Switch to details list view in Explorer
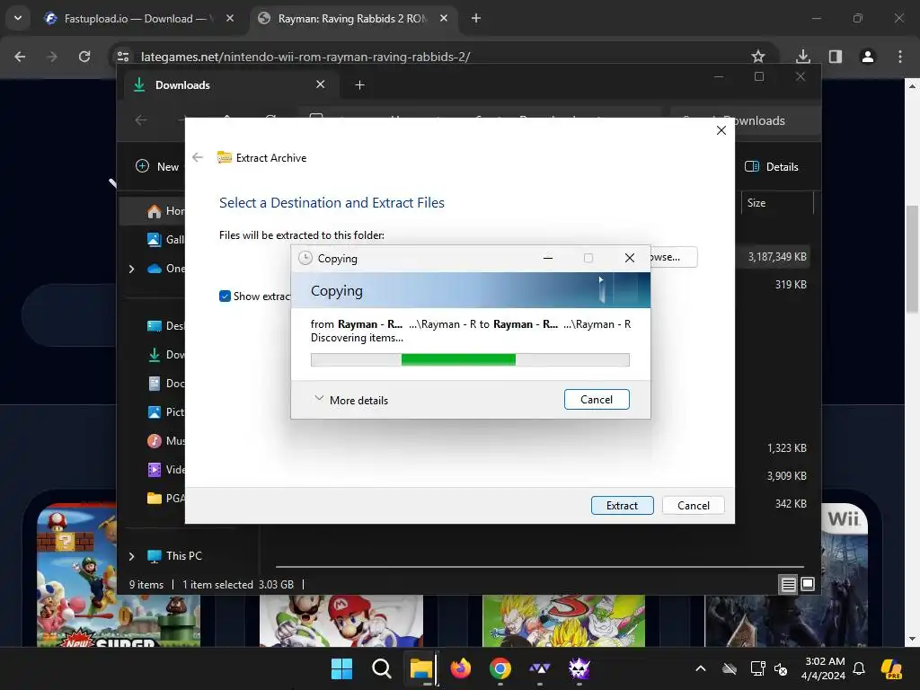 click(788, 584)
